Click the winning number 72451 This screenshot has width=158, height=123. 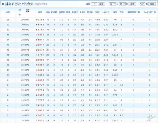tap(40, 120)
